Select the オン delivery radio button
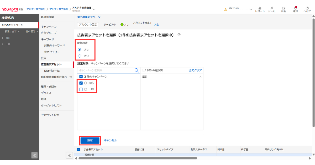This screenshot has height=165, width=315. pos(80,49)
